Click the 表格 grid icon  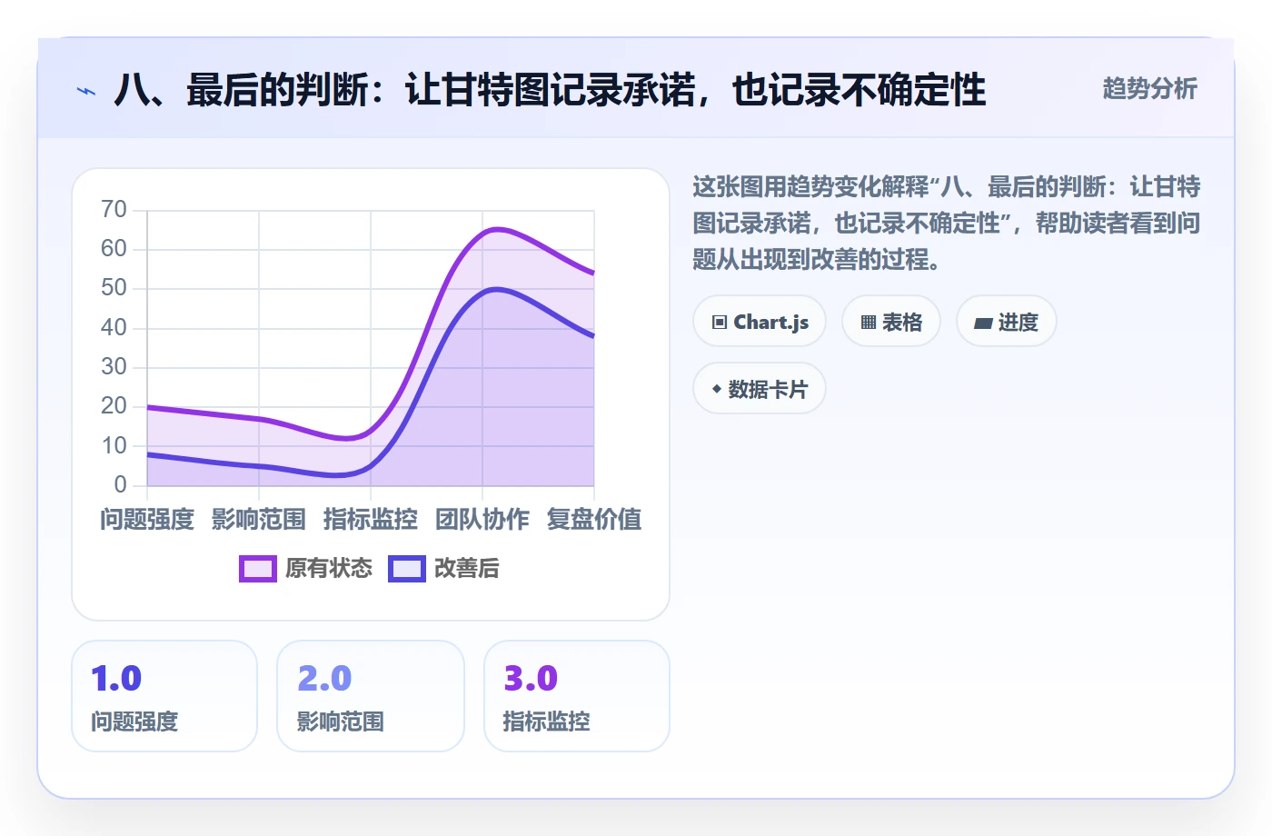pos(869,323)
